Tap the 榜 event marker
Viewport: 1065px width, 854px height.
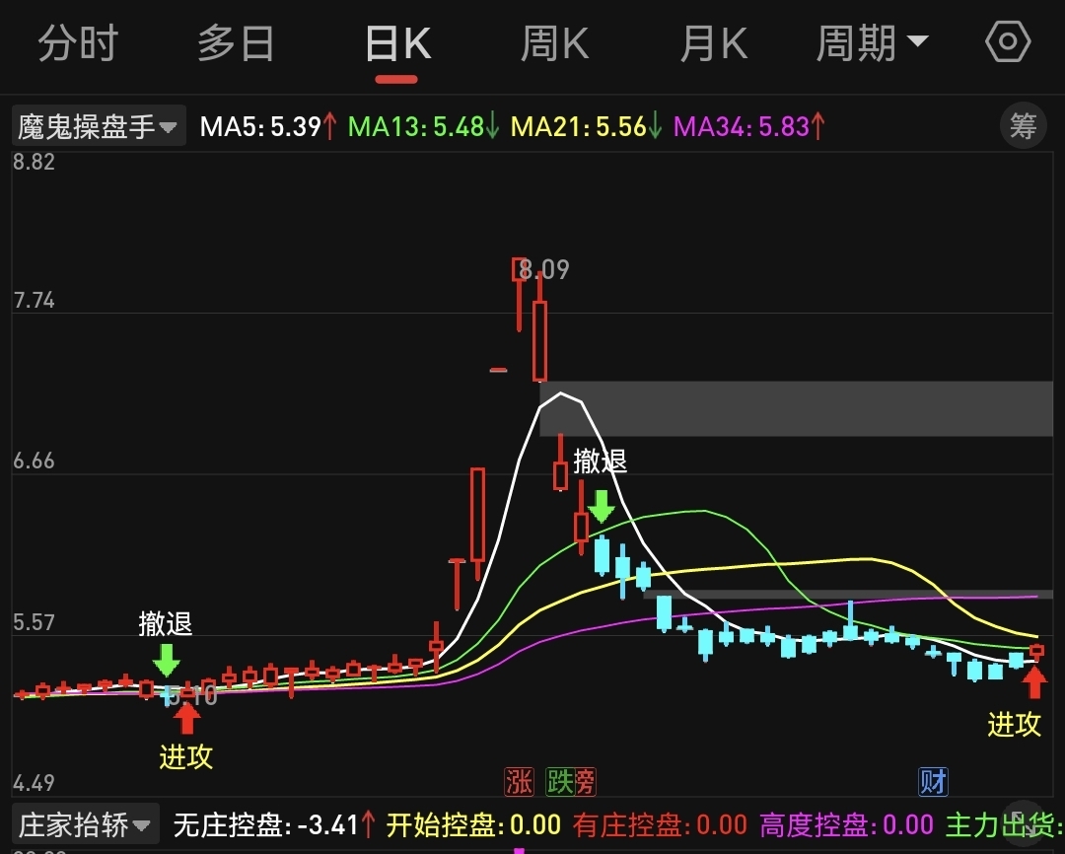coord(585,781)
